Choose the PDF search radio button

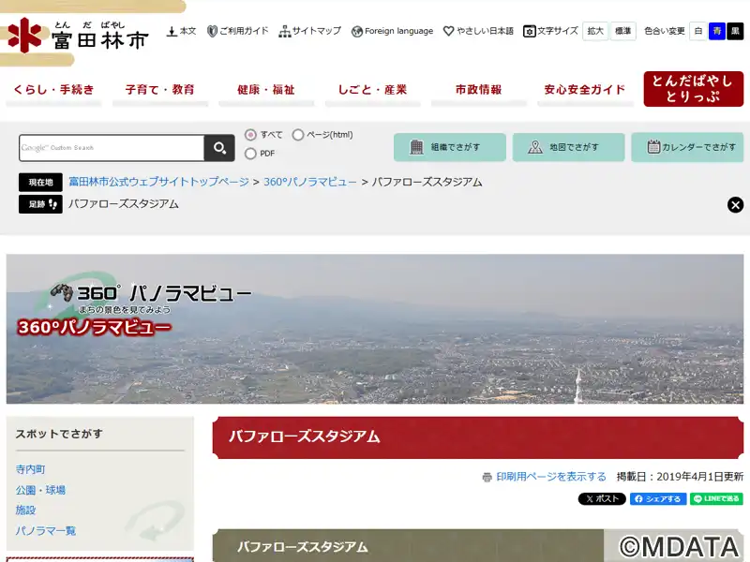250,154
